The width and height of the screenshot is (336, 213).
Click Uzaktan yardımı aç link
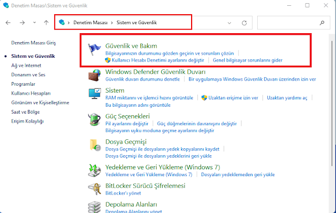(x=287, y=98)
